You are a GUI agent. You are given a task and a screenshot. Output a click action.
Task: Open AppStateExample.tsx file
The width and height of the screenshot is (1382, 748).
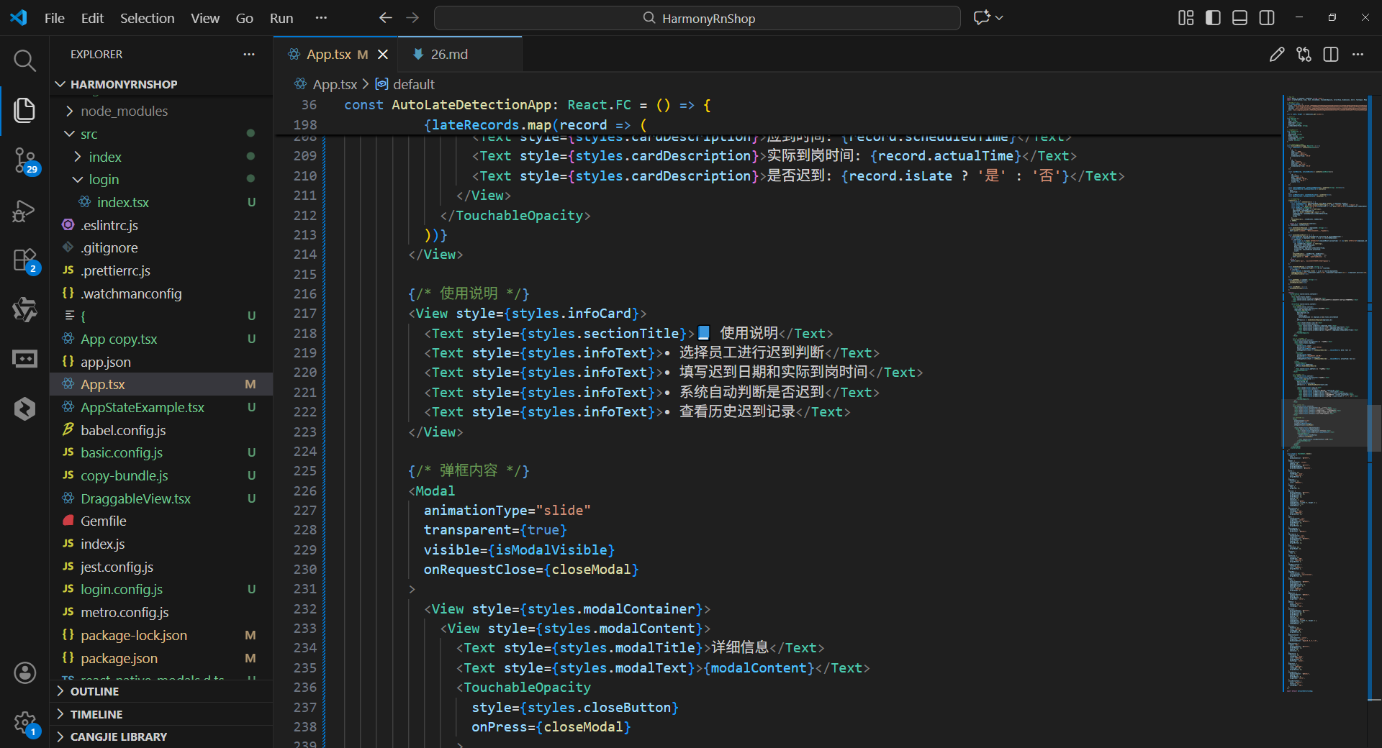[x=161, y=407]
